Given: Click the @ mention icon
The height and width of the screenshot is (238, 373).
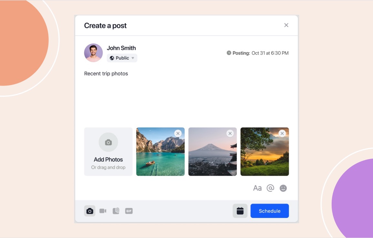Looking at the screenshot, I should pos(270,188).
